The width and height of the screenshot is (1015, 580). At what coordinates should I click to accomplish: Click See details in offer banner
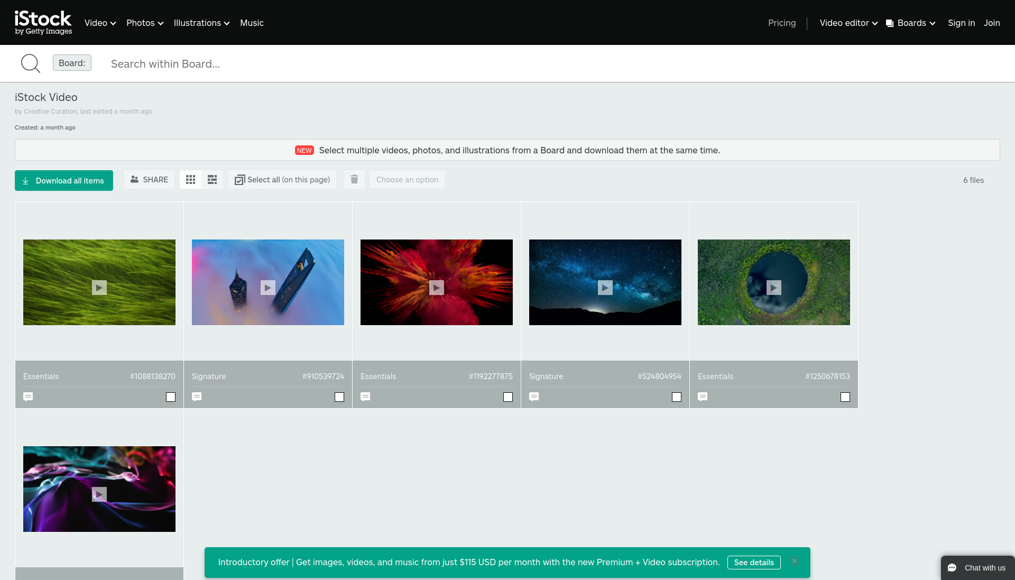coord(754,563)
